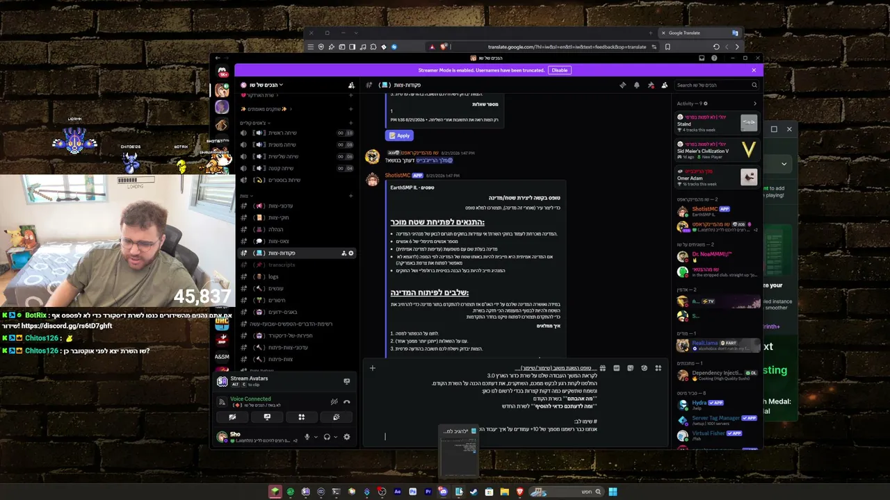Start screen share from voice panel
The image size is (890, 500).
267,417
